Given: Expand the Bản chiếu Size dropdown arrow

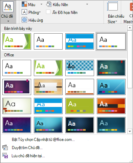Looking at the screenshot, I should [x=116, y=21].
